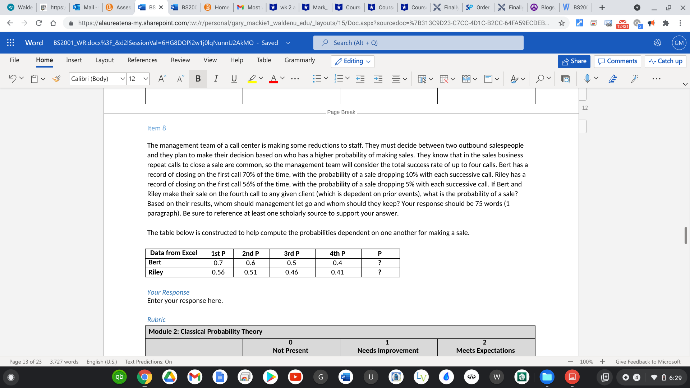Toggle Bold formatting
Viewport: 690px width, 388px height.
tap(198, 79)
